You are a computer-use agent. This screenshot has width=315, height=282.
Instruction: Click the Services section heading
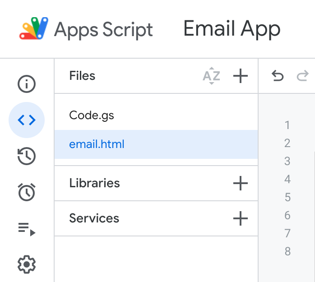click(x=94, y=218)
